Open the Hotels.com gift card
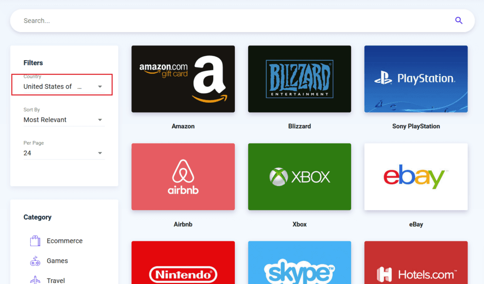Image resolution: width=484 pixels, height=284 pixels. coord(416,263)
